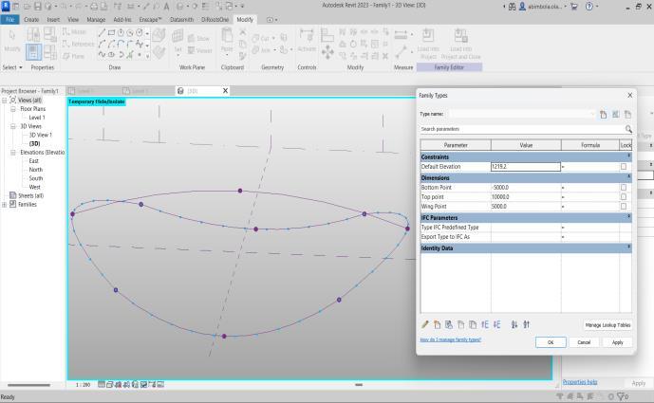Toggle lock checkbox for Bottom Point
Screen dimensions: 654x403
point(624,188)
